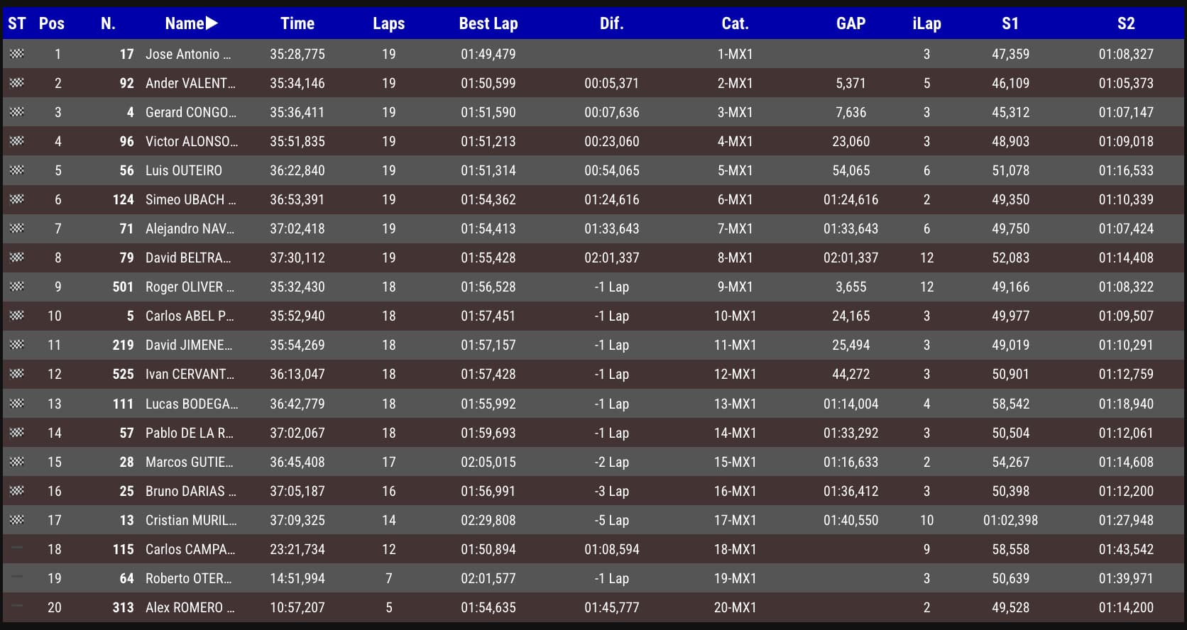Viewport: 1187px width, 630px height.
Task: Click the Pos column header
Action: pos(51,23)
